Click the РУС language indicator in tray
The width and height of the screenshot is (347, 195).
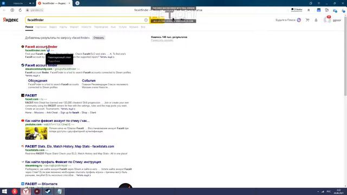click(x=329, y=191)
